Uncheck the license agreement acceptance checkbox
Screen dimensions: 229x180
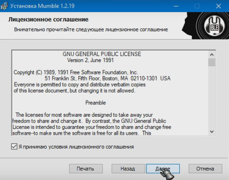[14, 146]
